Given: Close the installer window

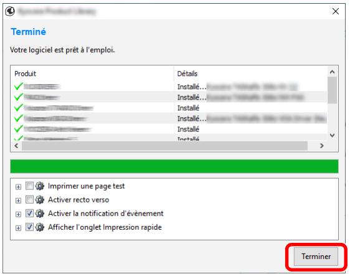Looking at the screenshot, I should point(336,11).
